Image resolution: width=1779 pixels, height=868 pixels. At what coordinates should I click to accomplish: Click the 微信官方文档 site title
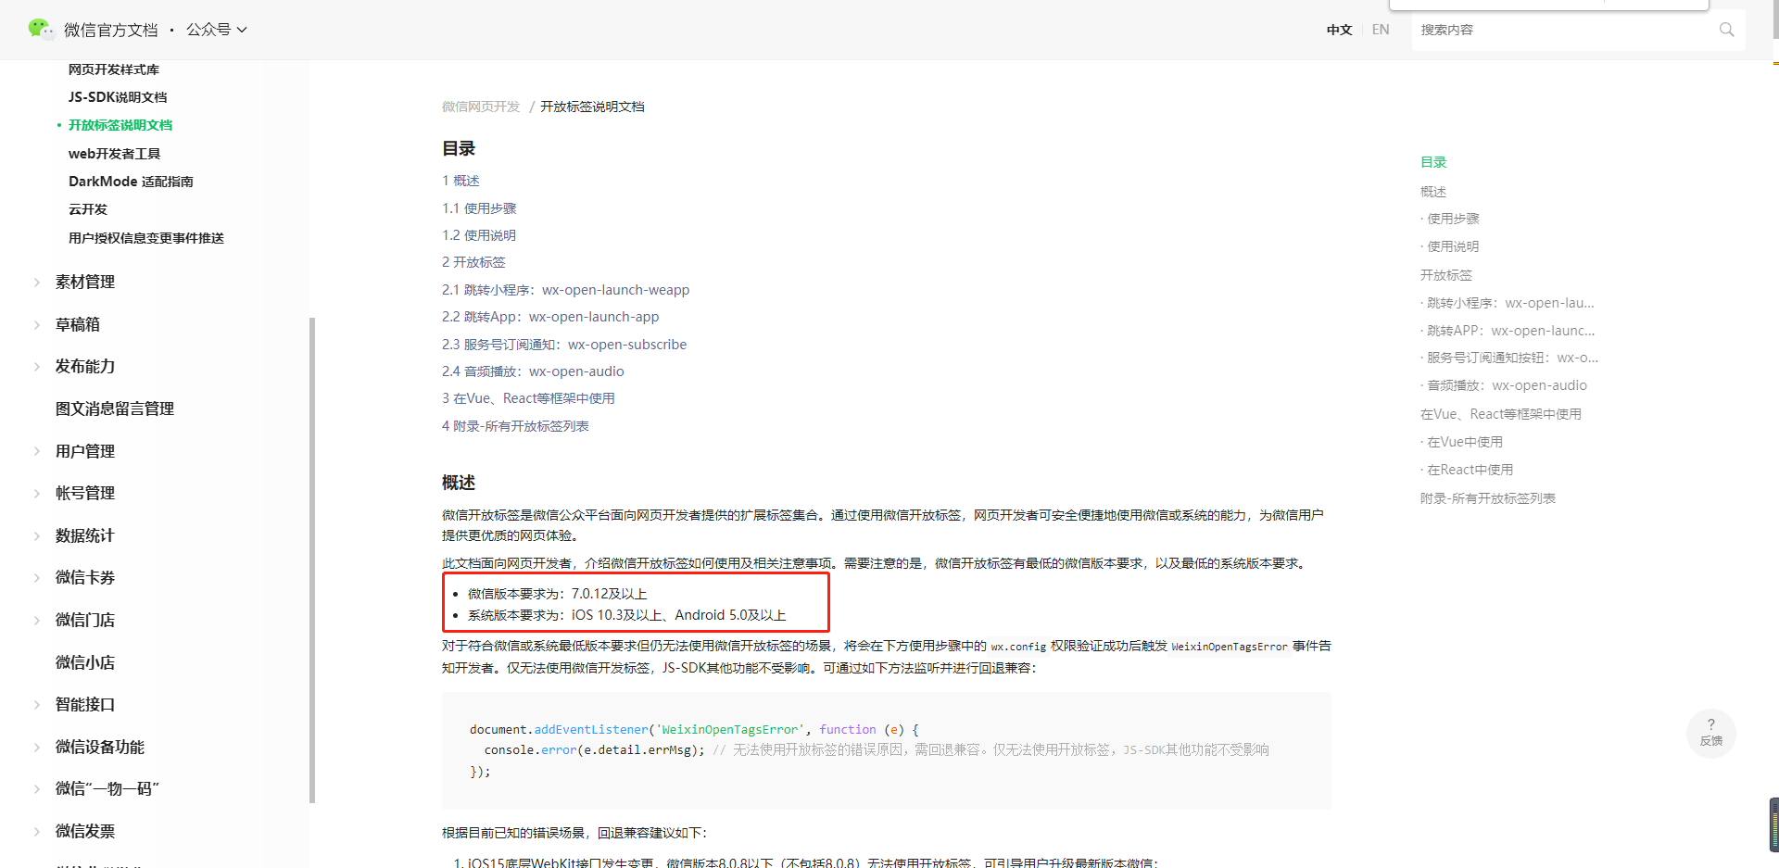coord(111,30)
